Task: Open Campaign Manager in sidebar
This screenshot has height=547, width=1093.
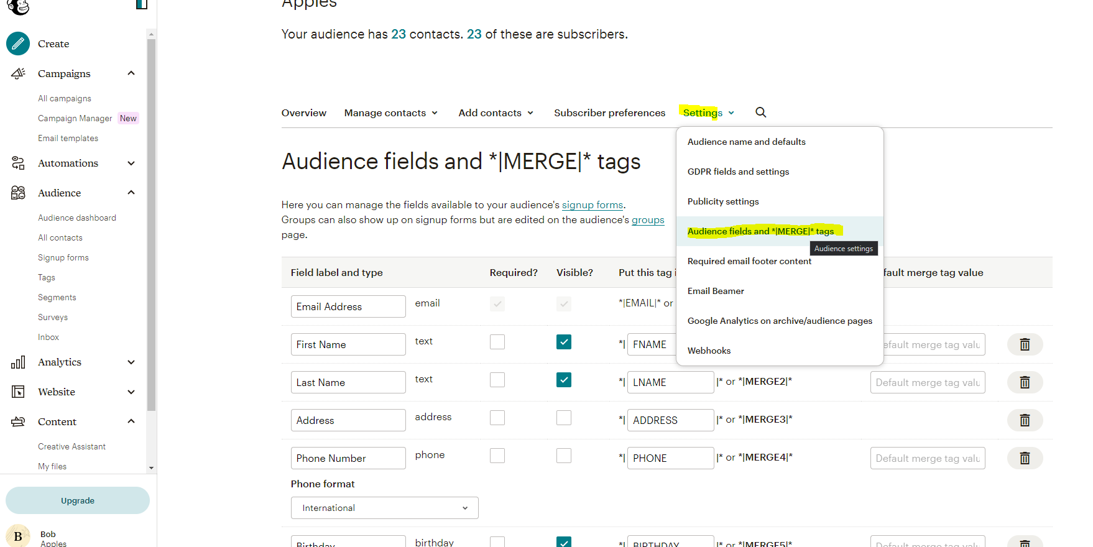Action: coord(75,118)
